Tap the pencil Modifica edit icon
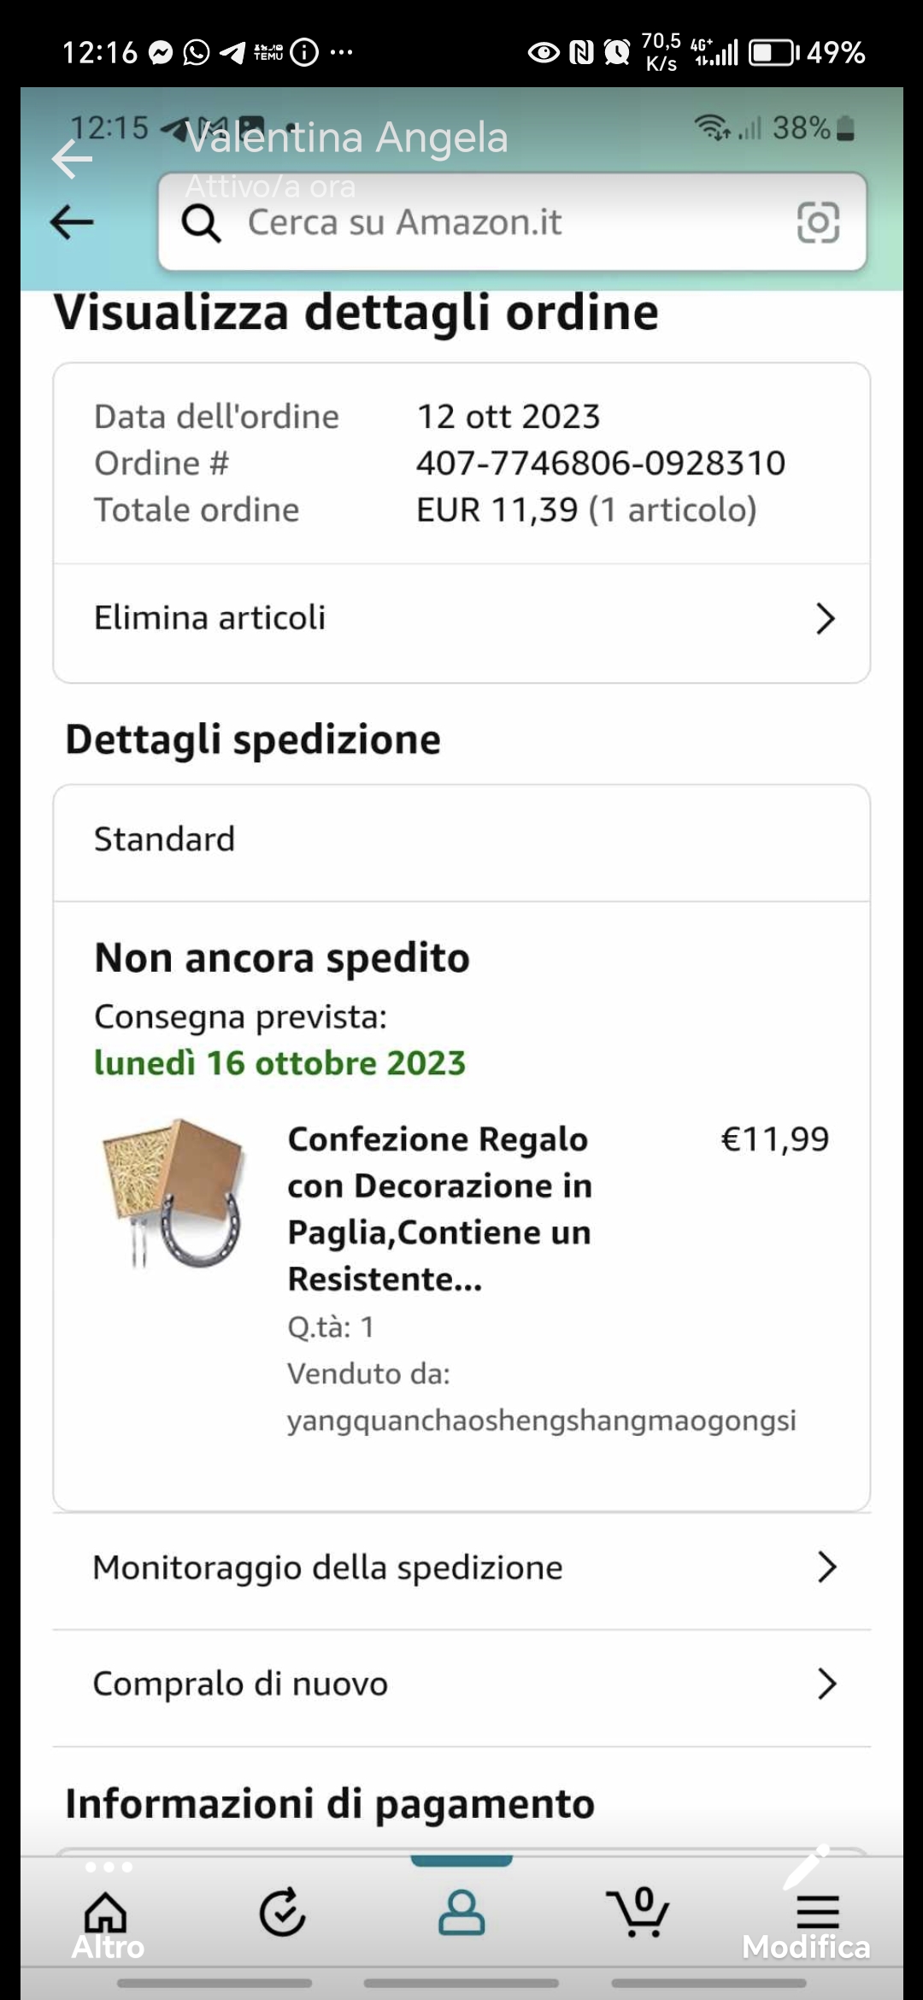This screenshot has width=923, height=2000. [807, 1868]
